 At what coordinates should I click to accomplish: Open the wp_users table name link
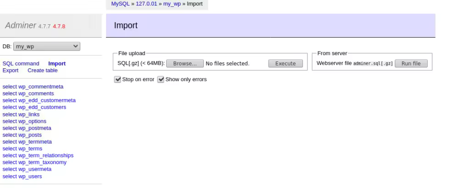click(x=30, y=177)
